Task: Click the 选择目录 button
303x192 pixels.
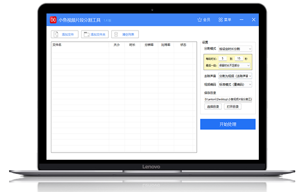Action: tap(213, 107)
